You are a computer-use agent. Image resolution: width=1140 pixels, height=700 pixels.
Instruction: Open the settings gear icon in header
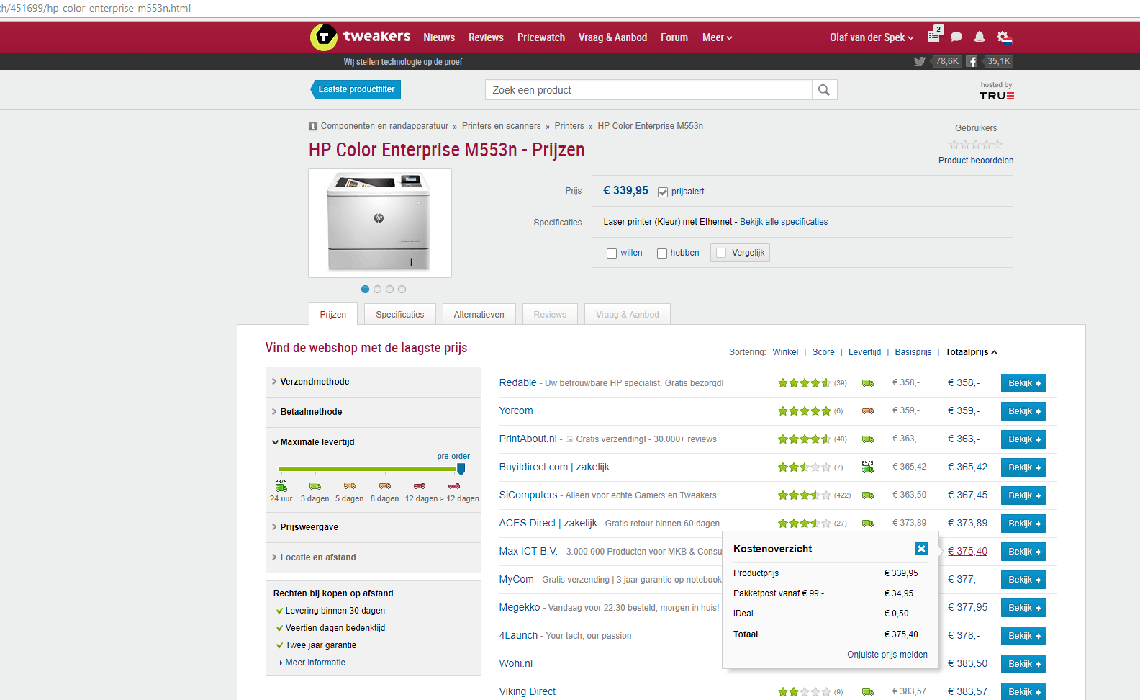[x=1004, y=37]
